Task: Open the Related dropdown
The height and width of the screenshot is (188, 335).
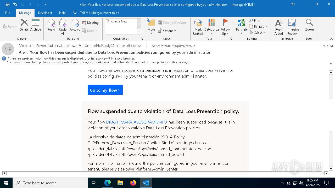Action: 258,27
